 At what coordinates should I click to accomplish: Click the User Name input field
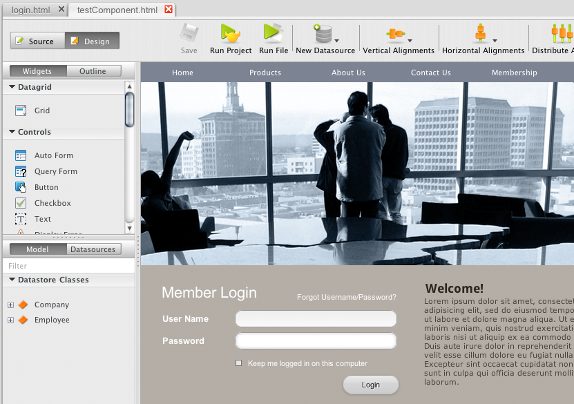(x=316, y=318)
